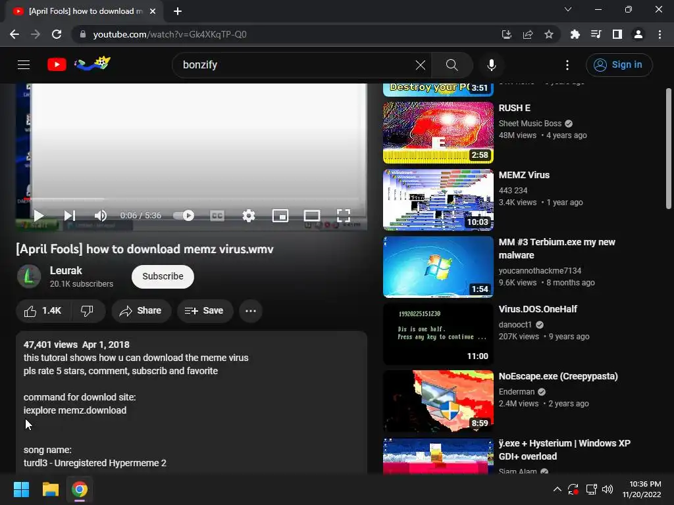Viewport: 674px width, 505px height.
Task: Enter full screen mode
Action: pos(344,216)
